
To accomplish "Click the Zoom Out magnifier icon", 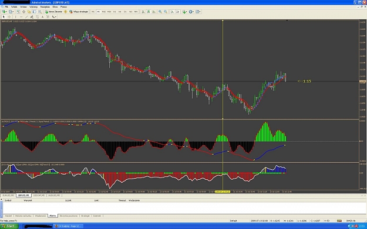I will pos(166,12).
